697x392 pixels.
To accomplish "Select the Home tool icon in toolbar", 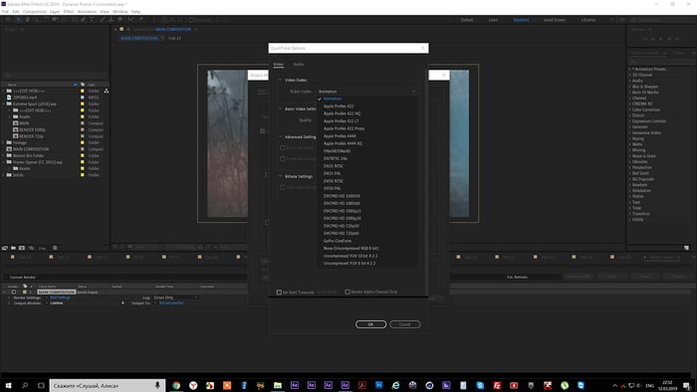I will tap(8, 20).
